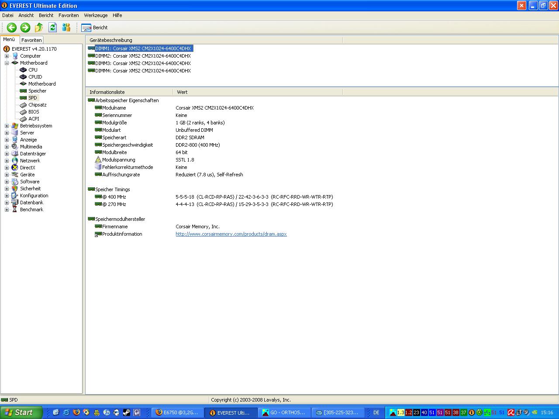Expand the Multimedia tree node
Image resolution: width=559 pixels, height=419 pixels.
pyautogui.click(x=7, y=147)
